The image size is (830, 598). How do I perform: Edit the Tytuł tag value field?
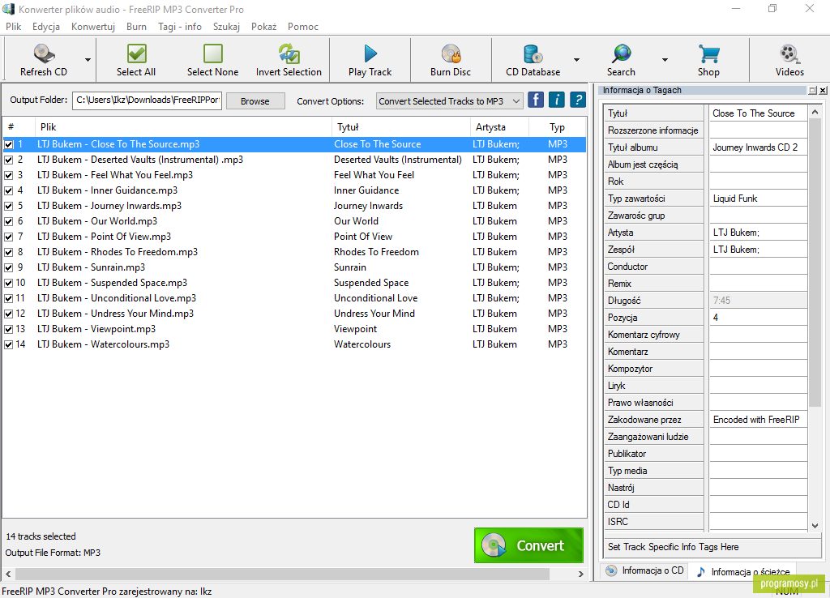pyautogui.click(x=758, y=113)
